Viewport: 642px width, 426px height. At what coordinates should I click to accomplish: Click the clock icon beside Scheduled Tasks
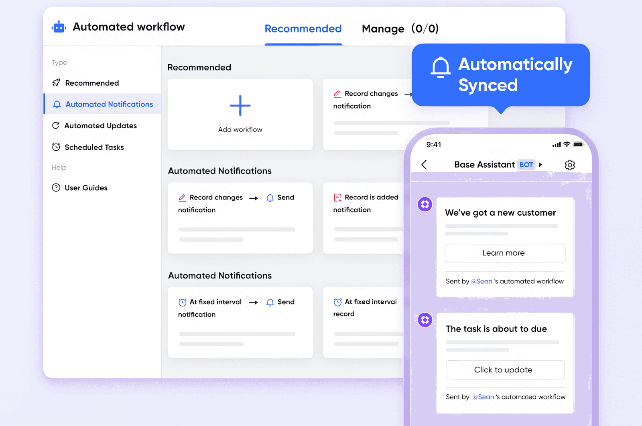pyautogui.click(x=56, y=147)
